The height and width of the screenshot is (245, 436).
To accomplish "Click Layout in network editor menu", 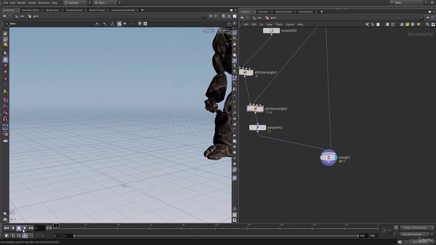I will coord(290,24).
